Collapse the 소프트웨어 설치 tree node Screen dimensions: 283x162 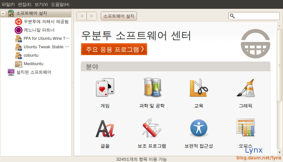(3, 13)
